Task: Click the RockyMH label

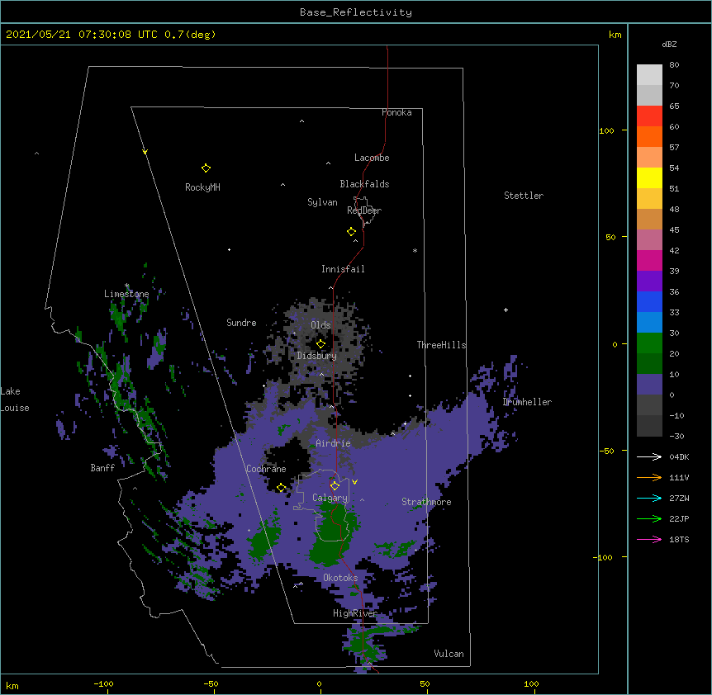Action: point(202,187)
